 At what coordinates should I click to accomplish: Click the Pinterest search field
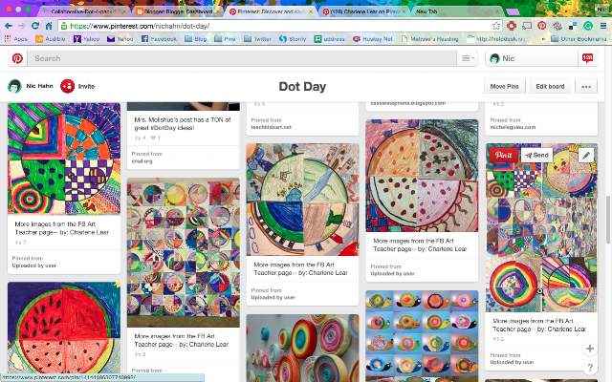click(x=242, y=58)
